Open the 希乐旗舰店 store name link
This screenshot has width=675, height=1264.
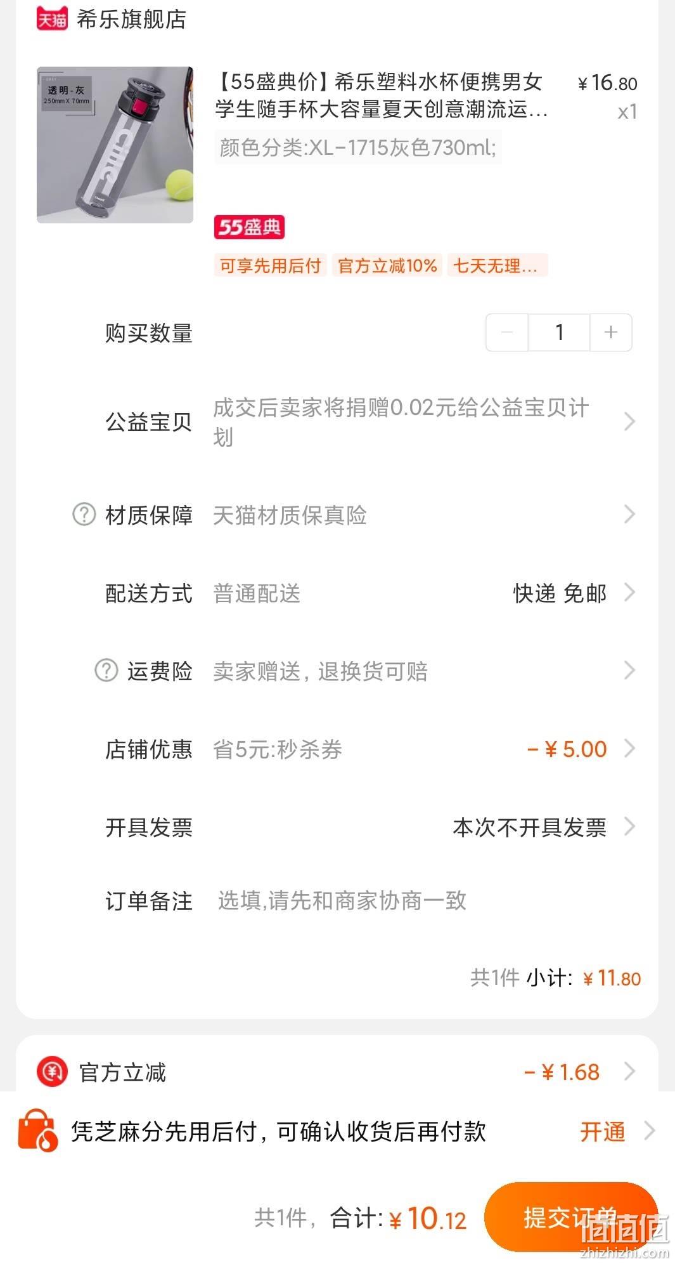point(131,19)
